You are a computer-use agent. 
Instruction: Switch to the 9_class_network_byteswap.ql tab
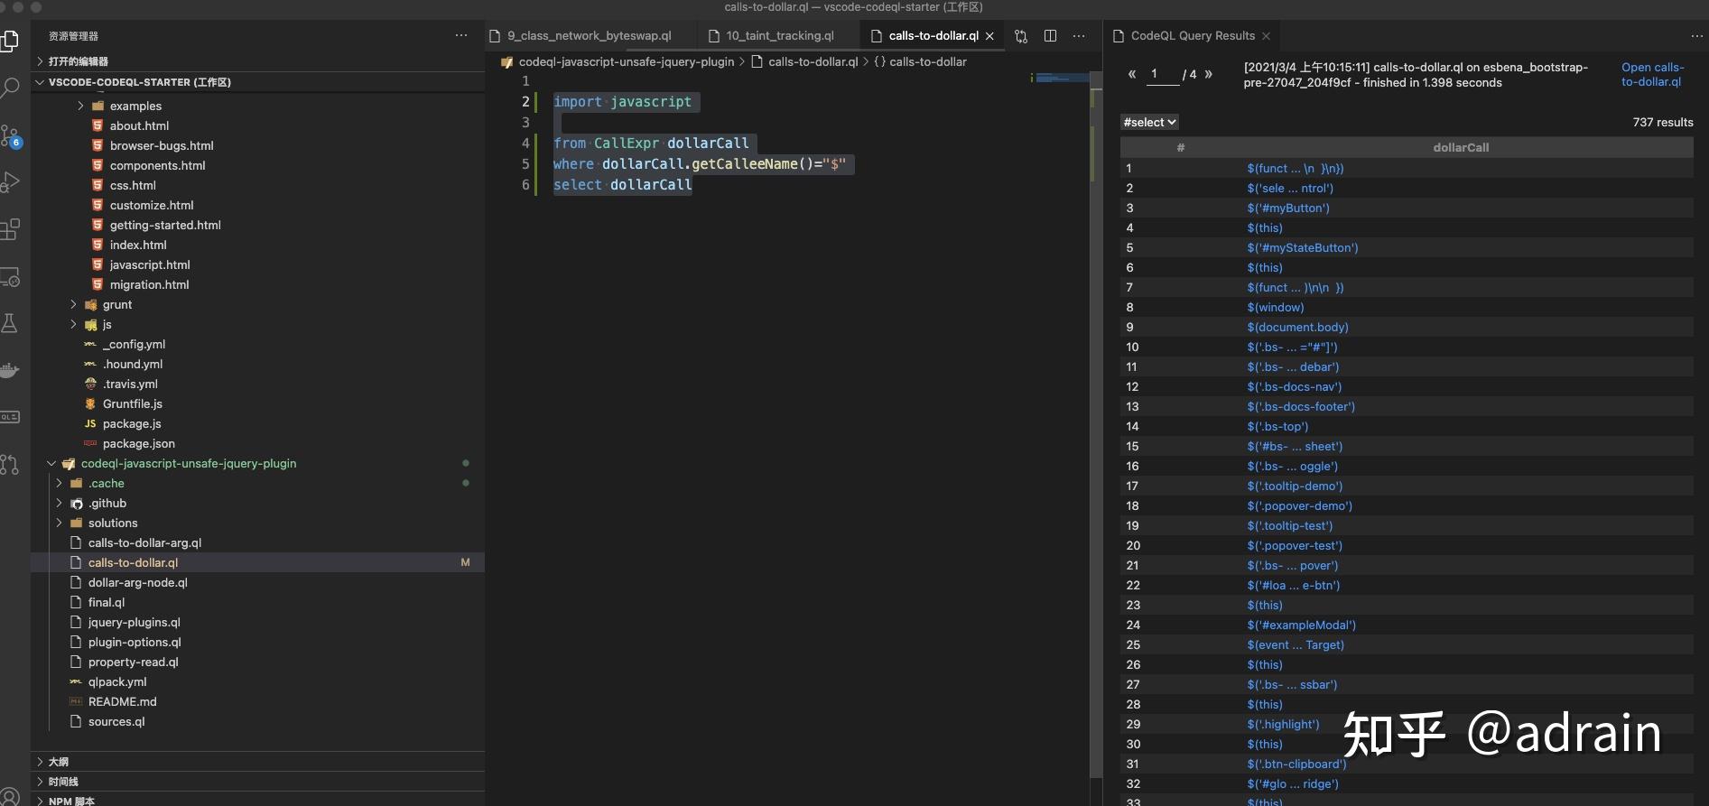[x=589, y=36]
